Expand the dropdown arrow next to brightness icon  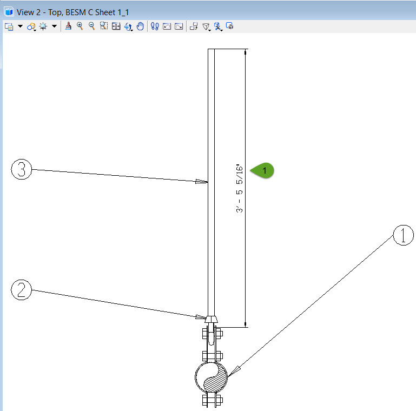pyautogui.click(x=54, y=26)
